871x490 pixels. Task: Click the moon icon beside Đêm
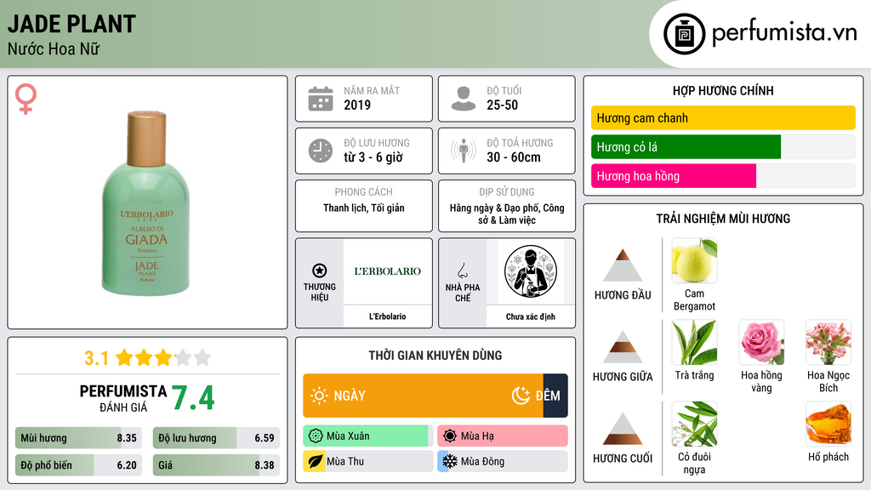click(521, 396)
